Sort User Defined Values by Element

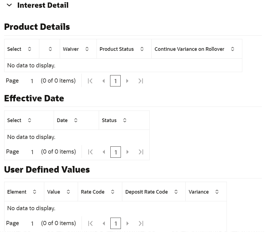[35, 192]
